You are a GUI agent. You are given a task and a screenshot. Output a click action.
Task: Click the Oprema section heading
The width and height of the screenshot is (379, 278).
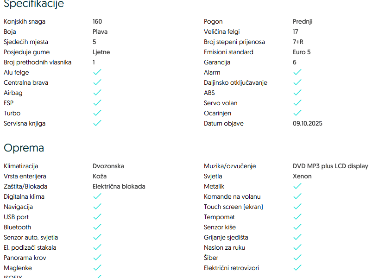click(24, 148)
